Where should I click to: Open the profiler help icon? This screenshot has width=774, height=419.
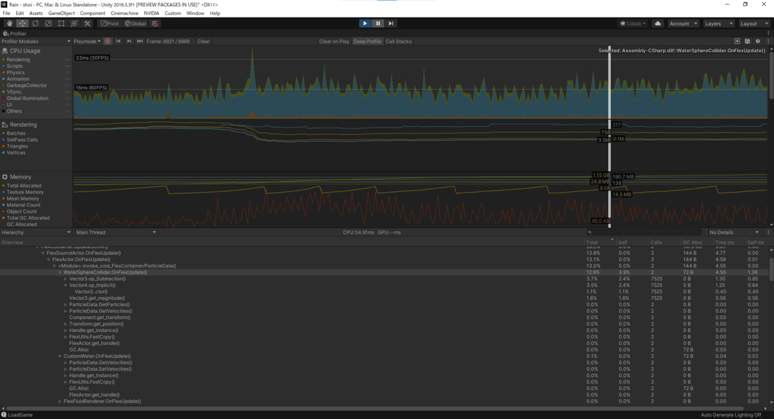click(759, 41)
